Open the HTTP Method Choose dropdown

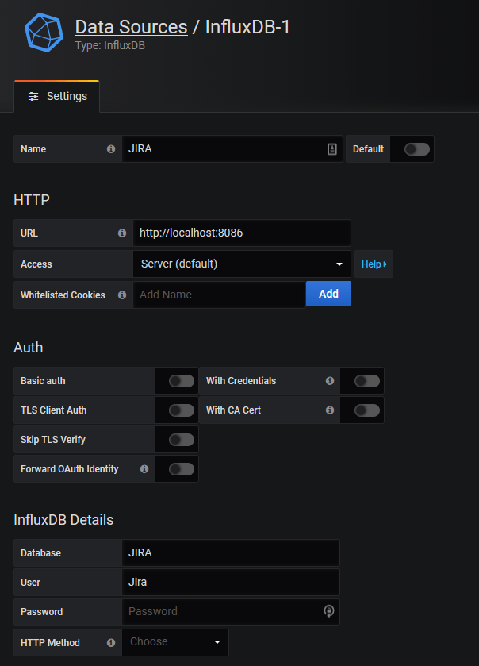point(175,642)
